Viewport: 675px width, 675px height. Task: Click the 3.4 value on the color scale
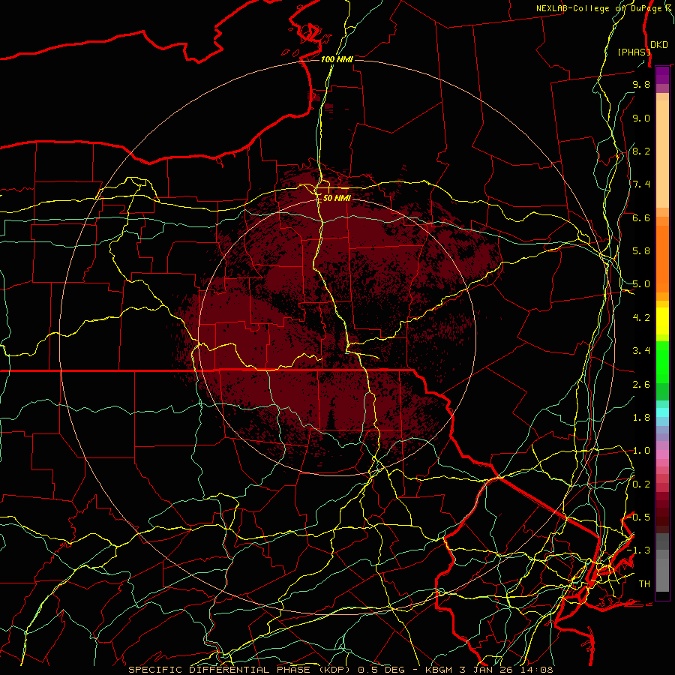tap(641, 351)
